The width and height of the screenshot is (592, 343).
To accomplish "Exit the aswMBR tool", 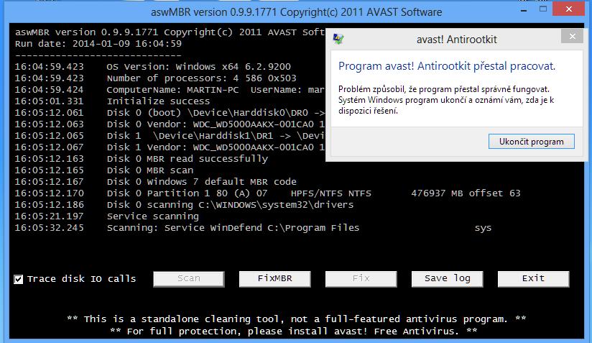I will coord(533,279).
